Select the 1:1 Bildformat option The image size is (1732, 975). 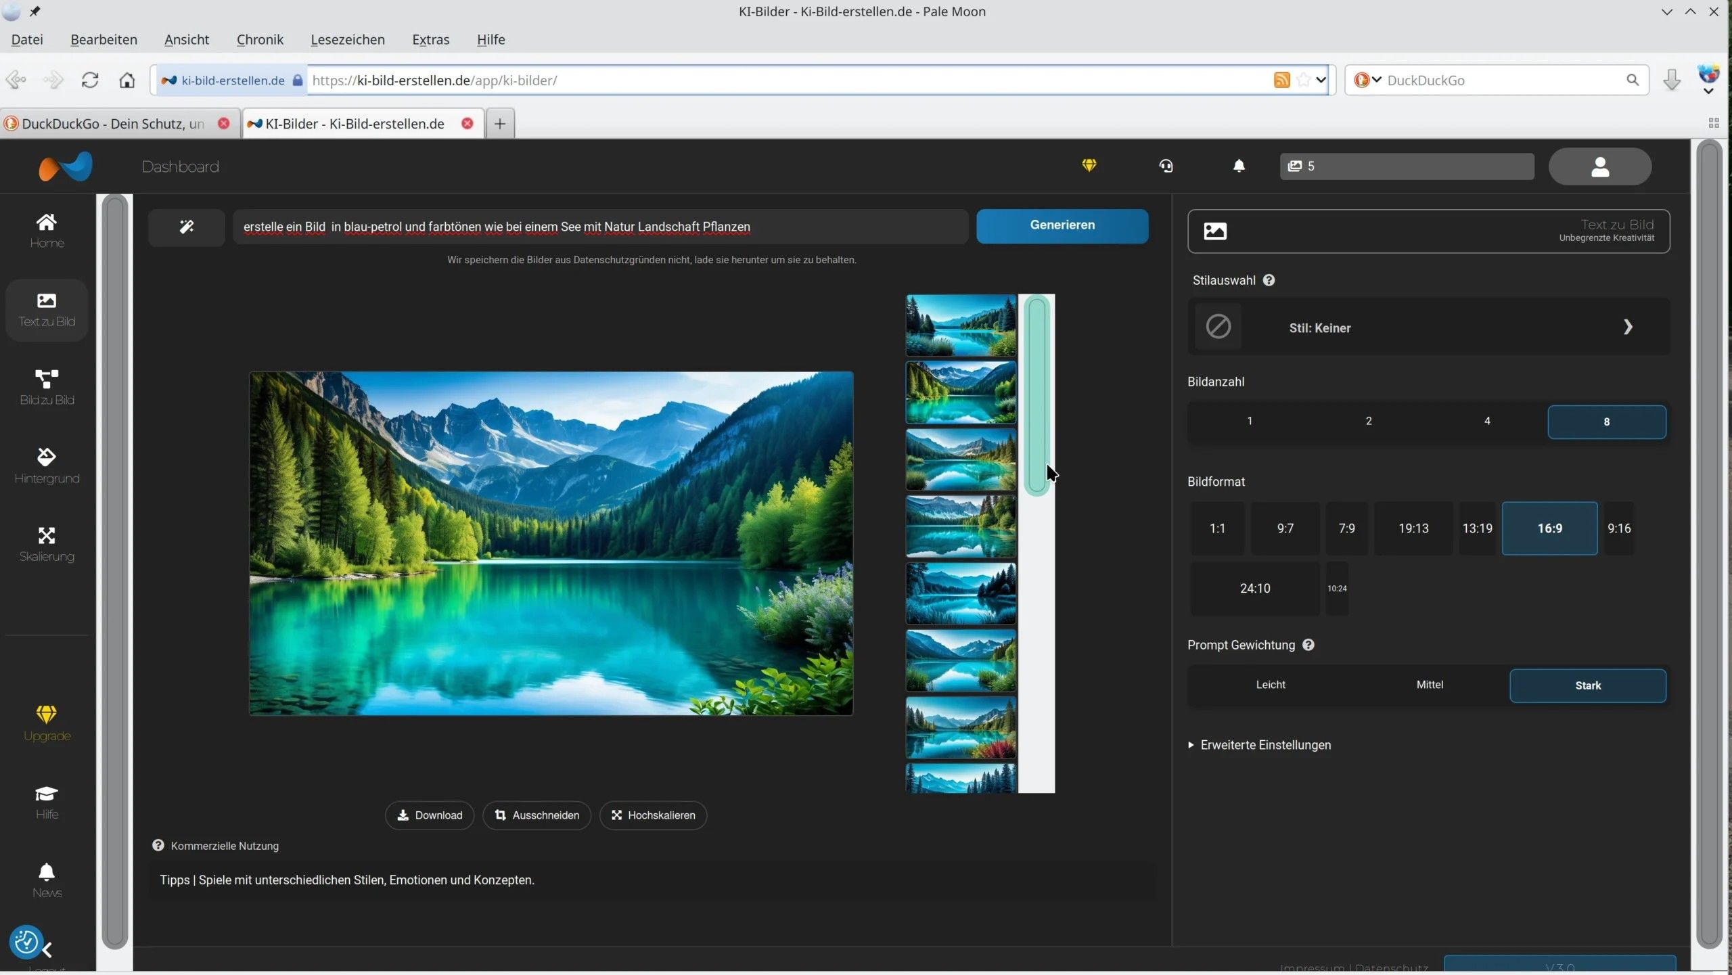coord(1217,528)
